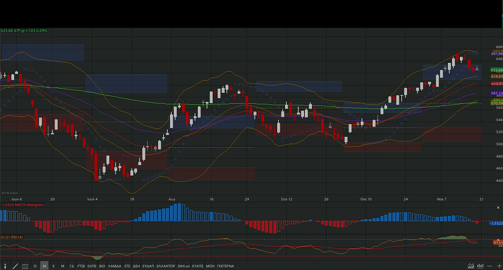This screenshot has height=270, width=503.
Task: Click the Οκτ 10 date label
Action: tap(366, 199)
